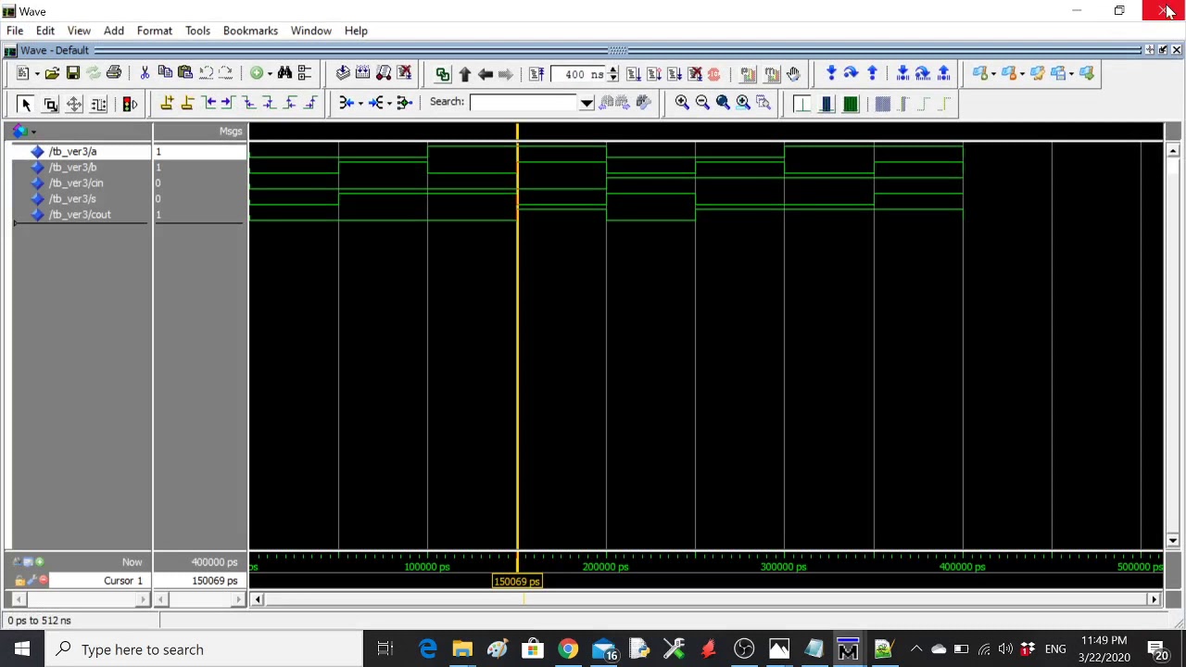Image resolution: width=1186 pixels, height=667 pixels.
Task: Jump to next transition icon
Action: point(228,103)
